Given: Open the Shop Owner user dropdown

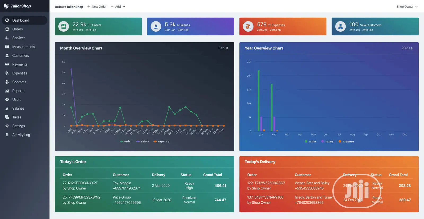Looking at the screenshot, I should click(407, 7).
